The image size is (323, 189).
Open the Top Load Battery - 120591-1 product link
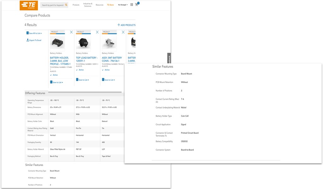click(87, 59)
